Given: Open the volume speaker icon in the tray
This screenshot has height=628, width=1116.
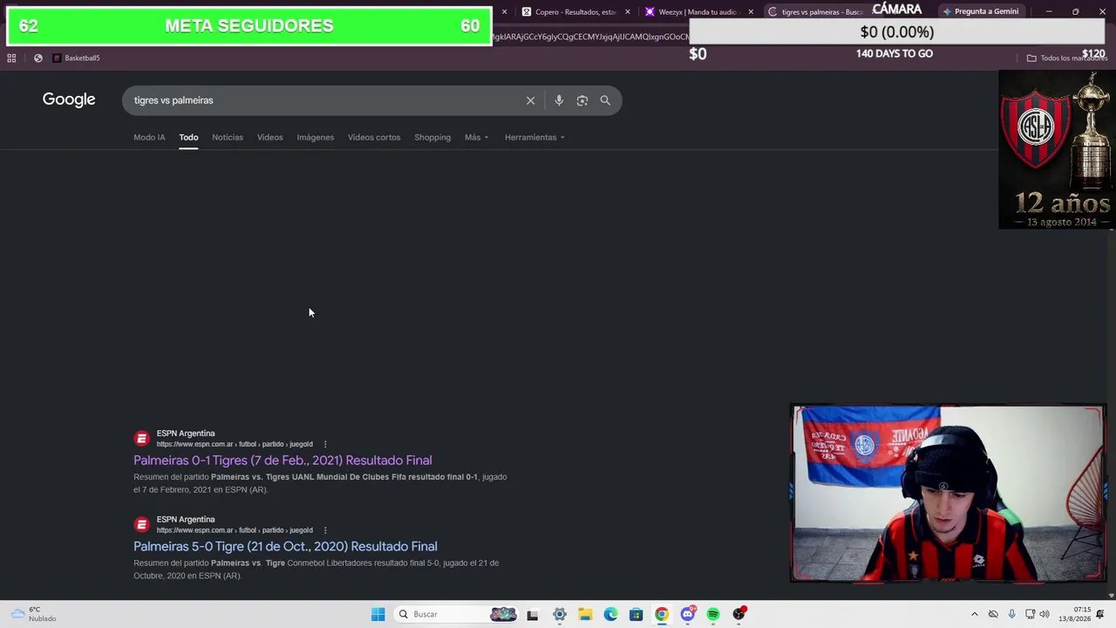Looking at the screenshot, I should (x=1045, y=614).
